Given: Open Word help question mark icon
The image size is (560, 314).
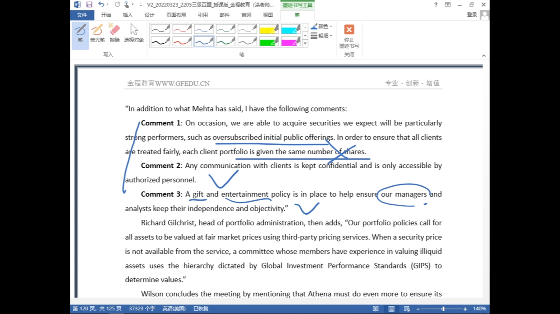Looking at the screenshot, I should point(436,4).
